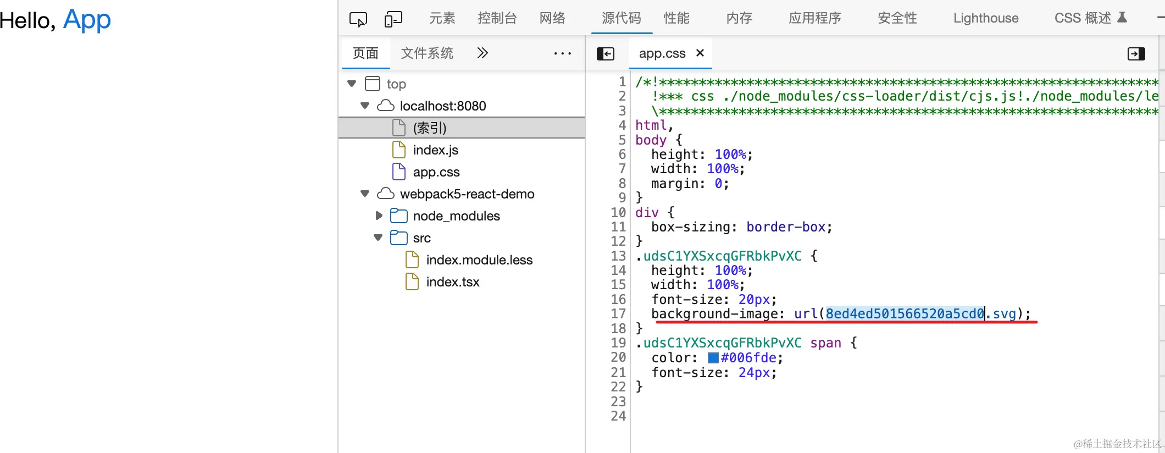This screenshot has height=453, width=1165.
Task: Click the node_modules folder icon
Action: click(x=399, y=216)
